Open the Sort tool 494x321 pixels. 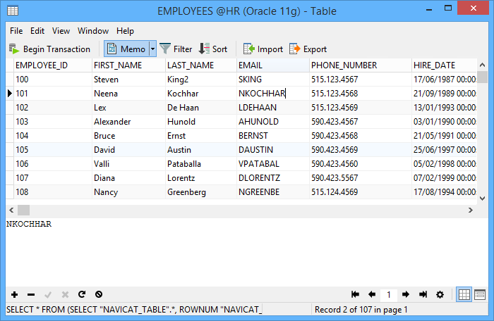(x=213, y=49)
